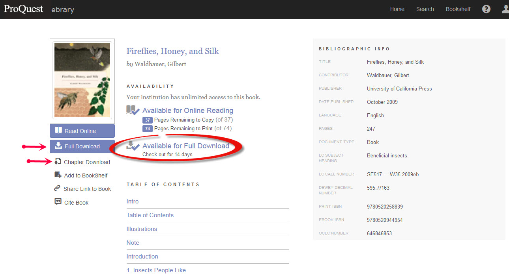Open the user account profile icon
The width and height of the screenshot is (509, 277).
[x=505, y=8]
